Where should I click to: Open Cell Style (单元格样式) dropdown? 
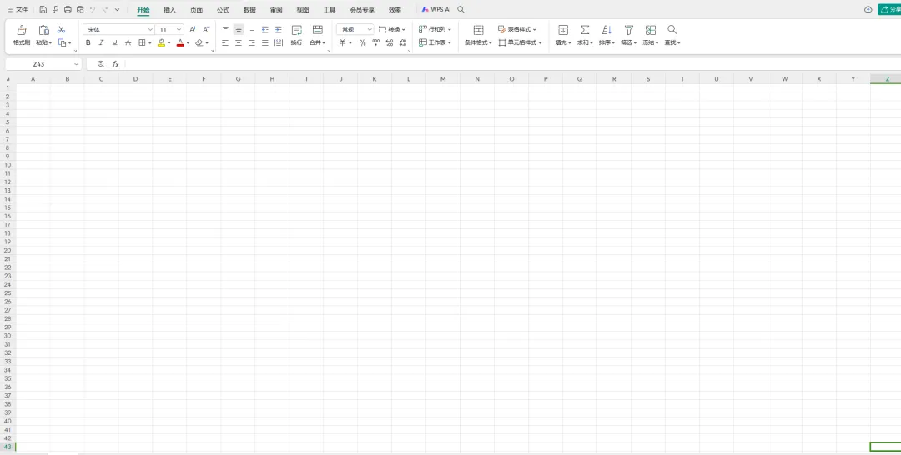pyautogui.click(x=520, y=43)
